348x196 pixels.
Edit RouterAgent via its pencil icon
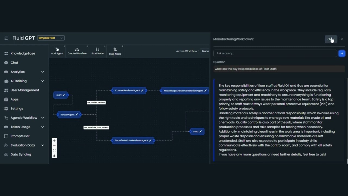tap(77, 115)
